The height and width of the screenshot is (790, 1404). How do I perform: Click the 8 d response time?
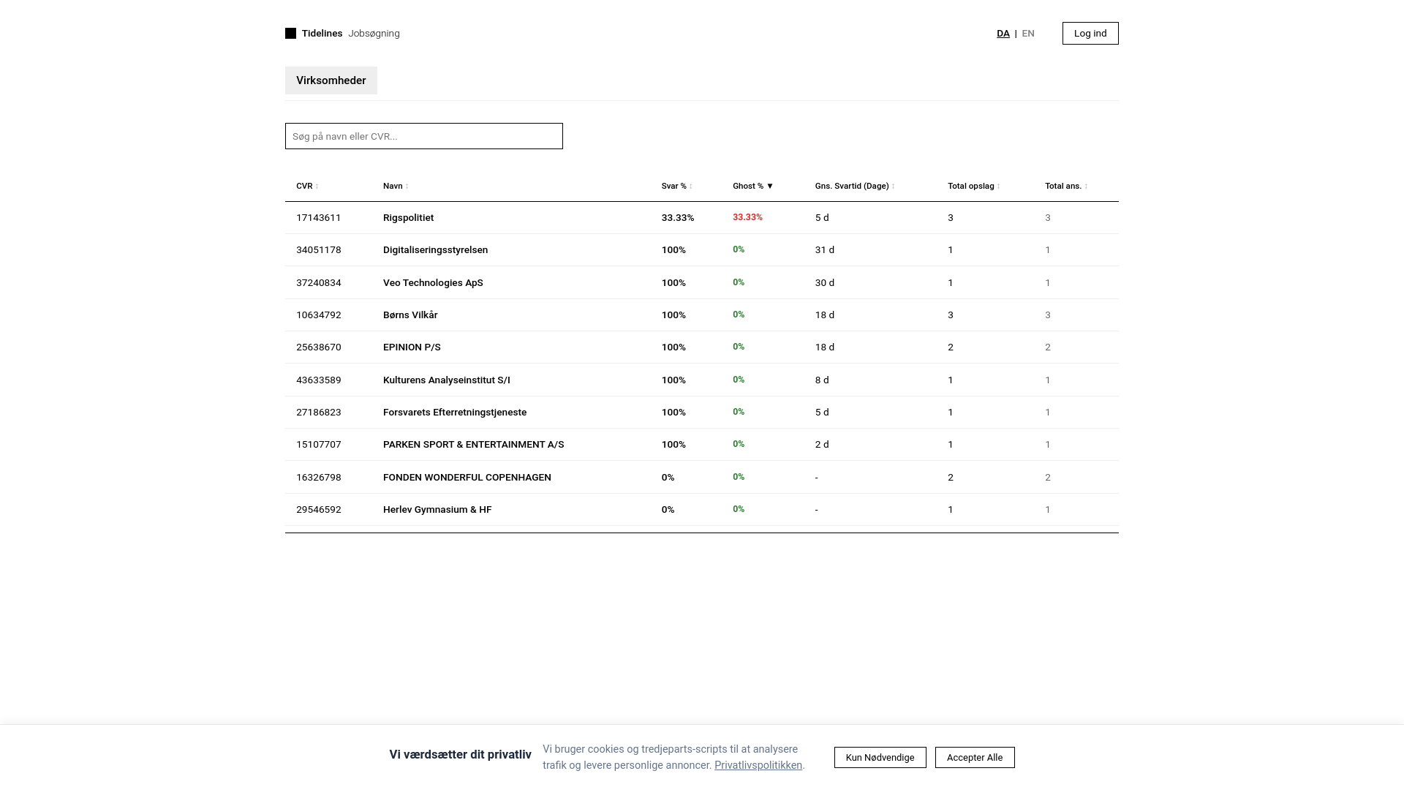pos(822,380)
